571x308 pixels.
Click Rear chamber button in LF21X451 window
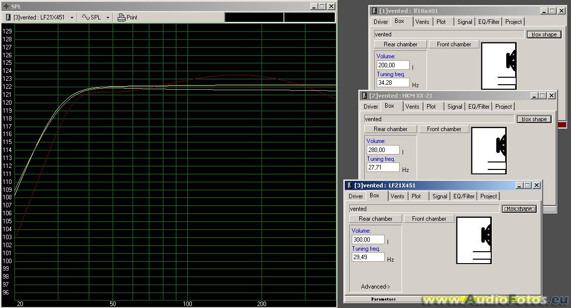[x=376, y=218]
